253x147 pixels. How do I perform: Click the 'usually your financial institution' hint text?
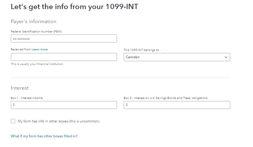tap(37, 64)
